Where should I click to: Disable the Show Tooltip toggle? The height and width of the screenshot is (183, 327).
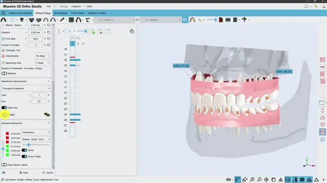point(25,156)
